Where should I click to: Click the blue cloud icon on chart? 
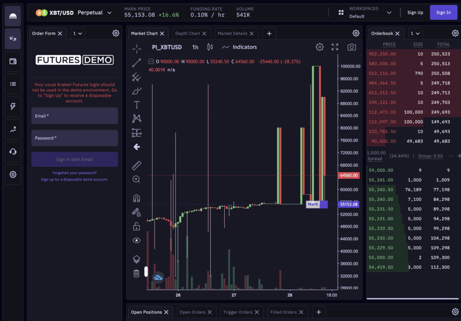(x=158, y=277)
